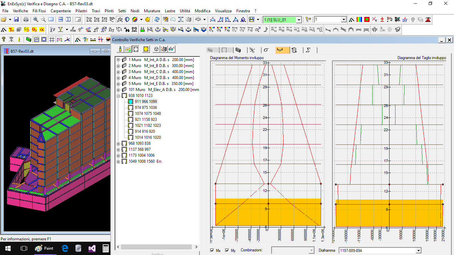
Task: Collapse the 938 1010 1123 node
Action: click(x=118, y=96)
